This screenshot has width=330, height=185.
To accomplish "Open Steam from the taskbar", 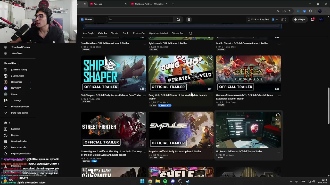I will click(x=188, y=181).
